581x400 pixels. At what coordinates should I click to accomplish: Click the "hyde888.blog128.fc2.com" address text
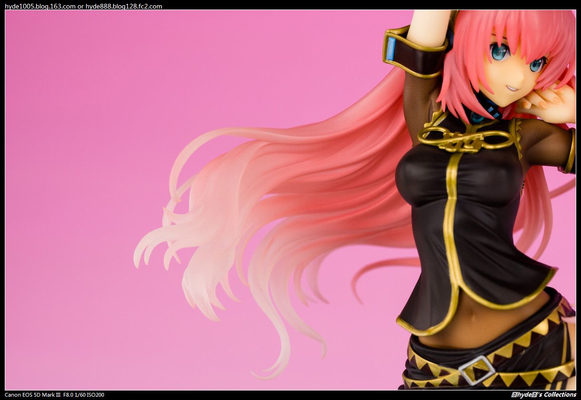pyautogui.click(x=124, y=6)
